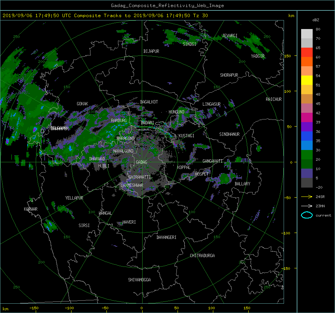
Task: Click the BAGALKOT city label
Action: coord(149,102)
